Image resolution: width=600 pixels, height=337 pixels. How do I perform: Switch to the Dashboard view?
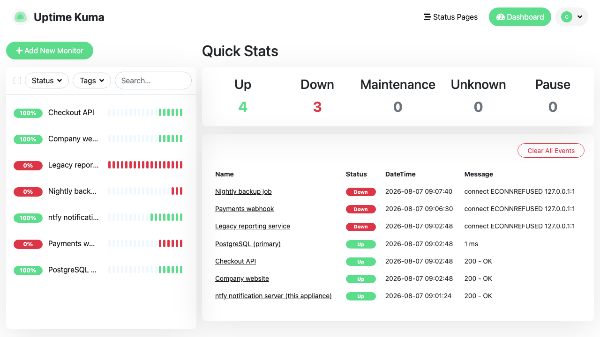coord(520,17)
